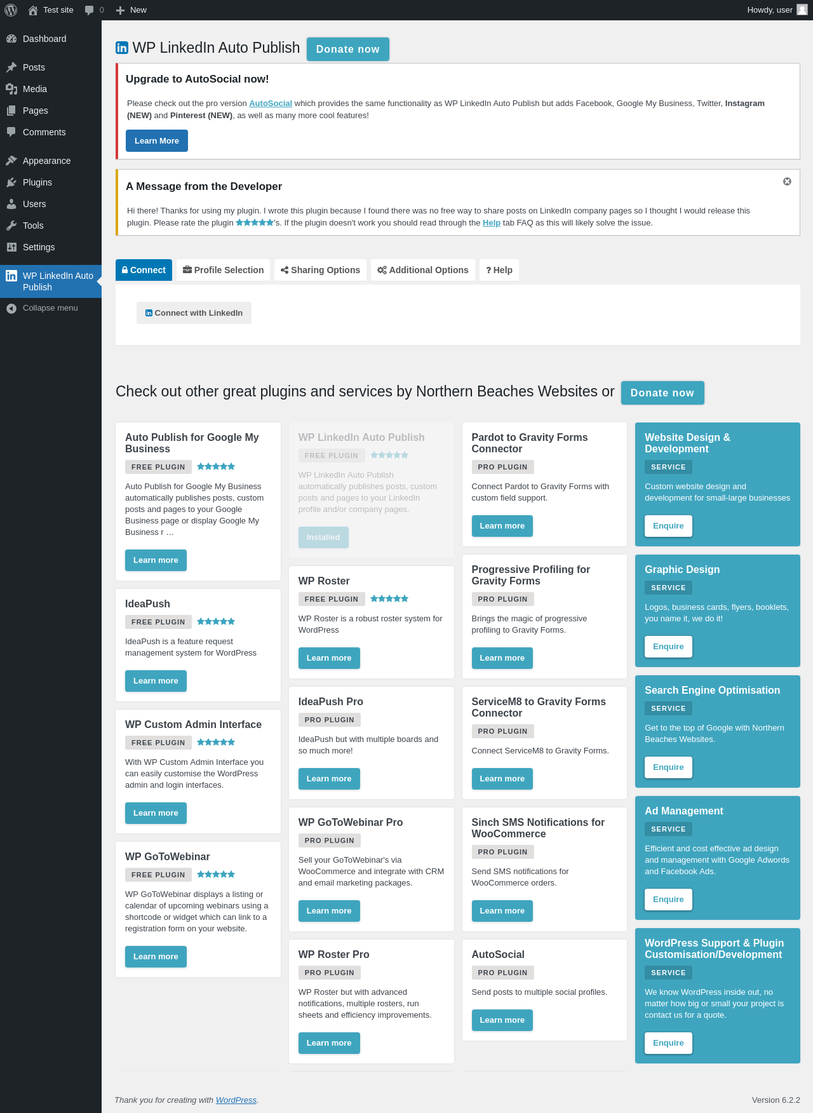Click the Howdy, user account text
Image resolution: width=813 pixels, height=1113 pixels.
click(770, 10)
